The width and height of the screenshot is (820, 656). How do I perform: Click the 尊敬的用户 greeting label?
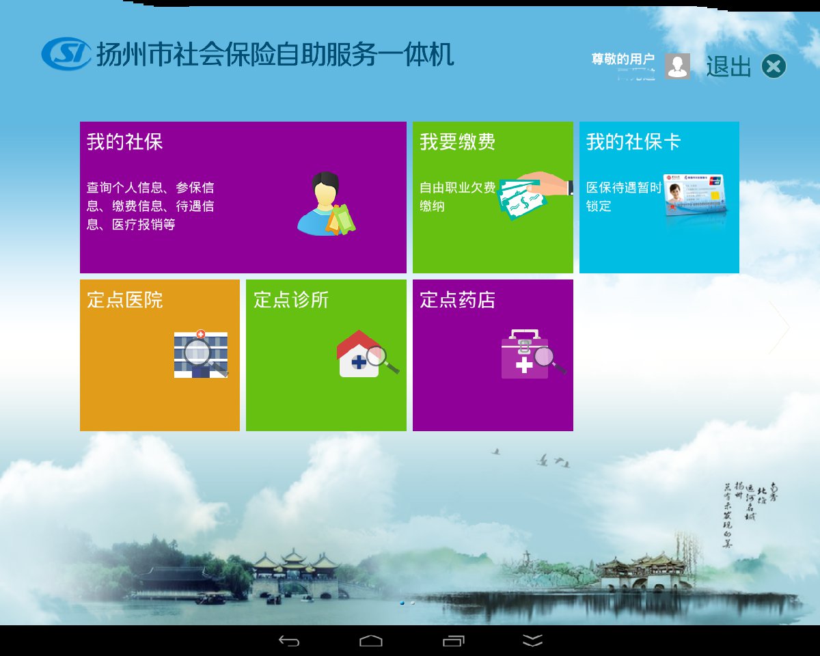click(x=623, y=59)
